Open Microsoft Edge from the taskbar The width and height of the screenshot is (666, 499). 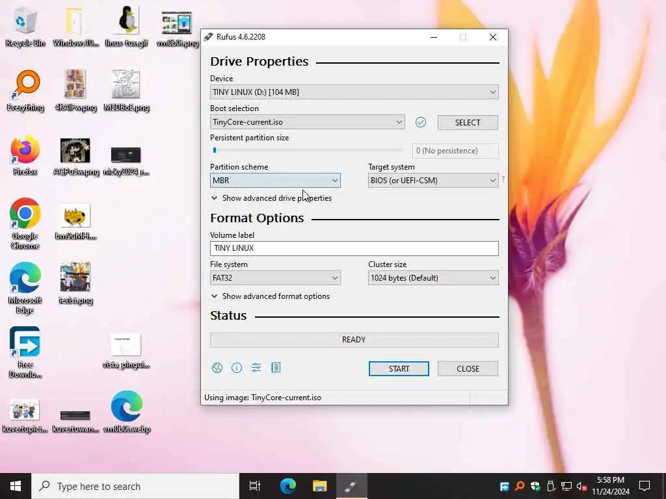point(288,486)
